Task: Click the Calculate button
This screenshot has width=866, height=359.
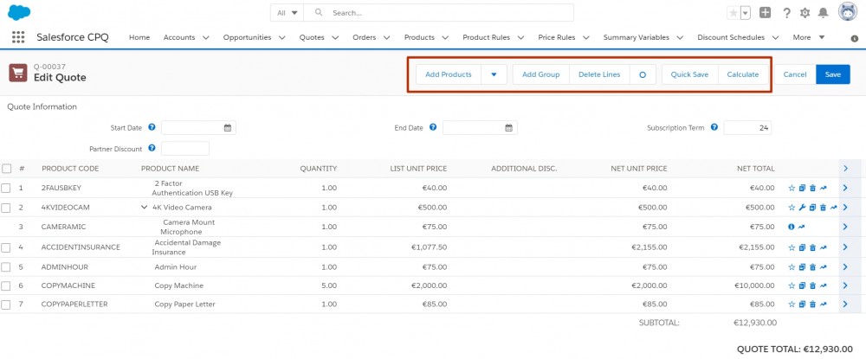Action: pos(743,74)
